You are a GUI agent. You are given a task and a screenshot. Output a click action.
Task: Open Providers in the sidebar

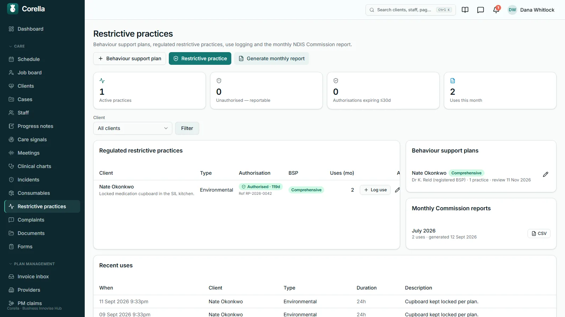pyautogui.click(x=42, y=290)
